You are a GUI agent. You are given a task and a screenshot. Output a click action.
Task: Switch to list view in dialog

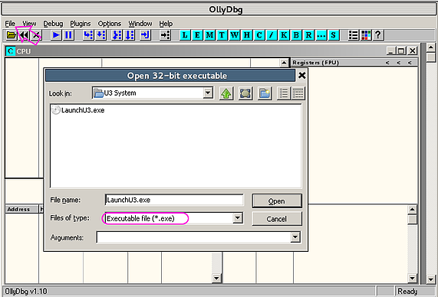[284, 93]
